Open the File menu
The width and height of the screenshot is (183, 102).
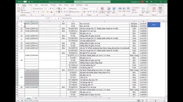tap(18, 5)
